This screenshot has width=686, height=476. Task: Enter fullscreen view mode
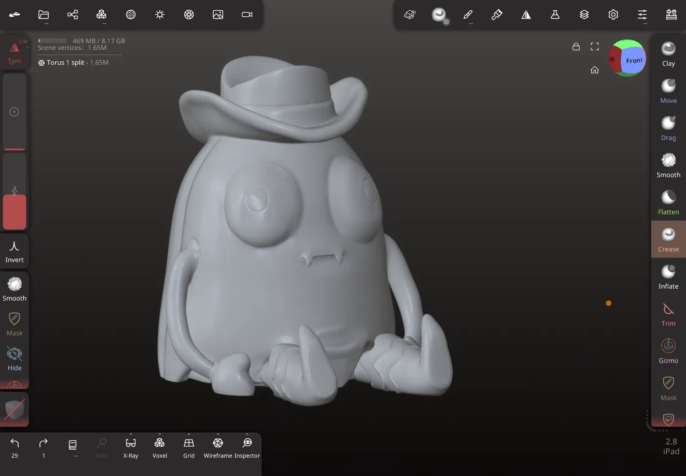[x=595, y=46]
